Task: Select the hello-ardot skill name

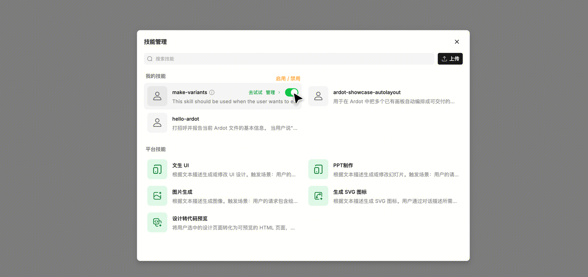Action: pyautogui.click(x=186, y=119)
